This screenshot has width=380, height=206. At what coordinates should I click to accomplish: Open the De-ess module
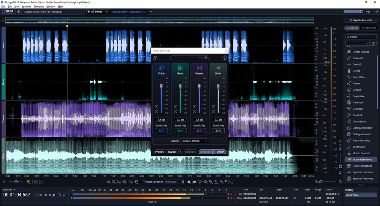[x=361, y=83]
